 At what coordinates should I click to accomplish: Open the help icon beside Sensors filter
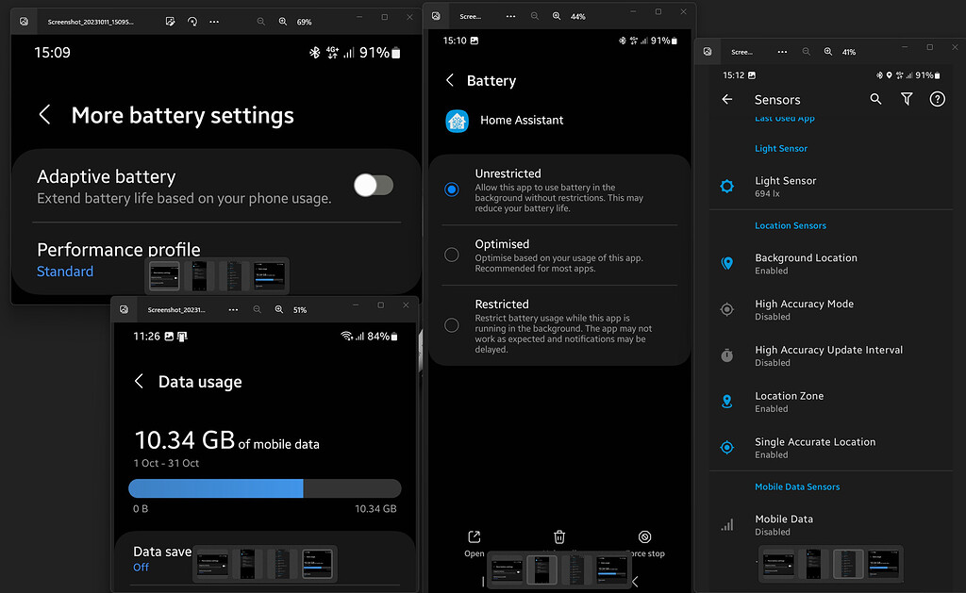click(937, 98)
